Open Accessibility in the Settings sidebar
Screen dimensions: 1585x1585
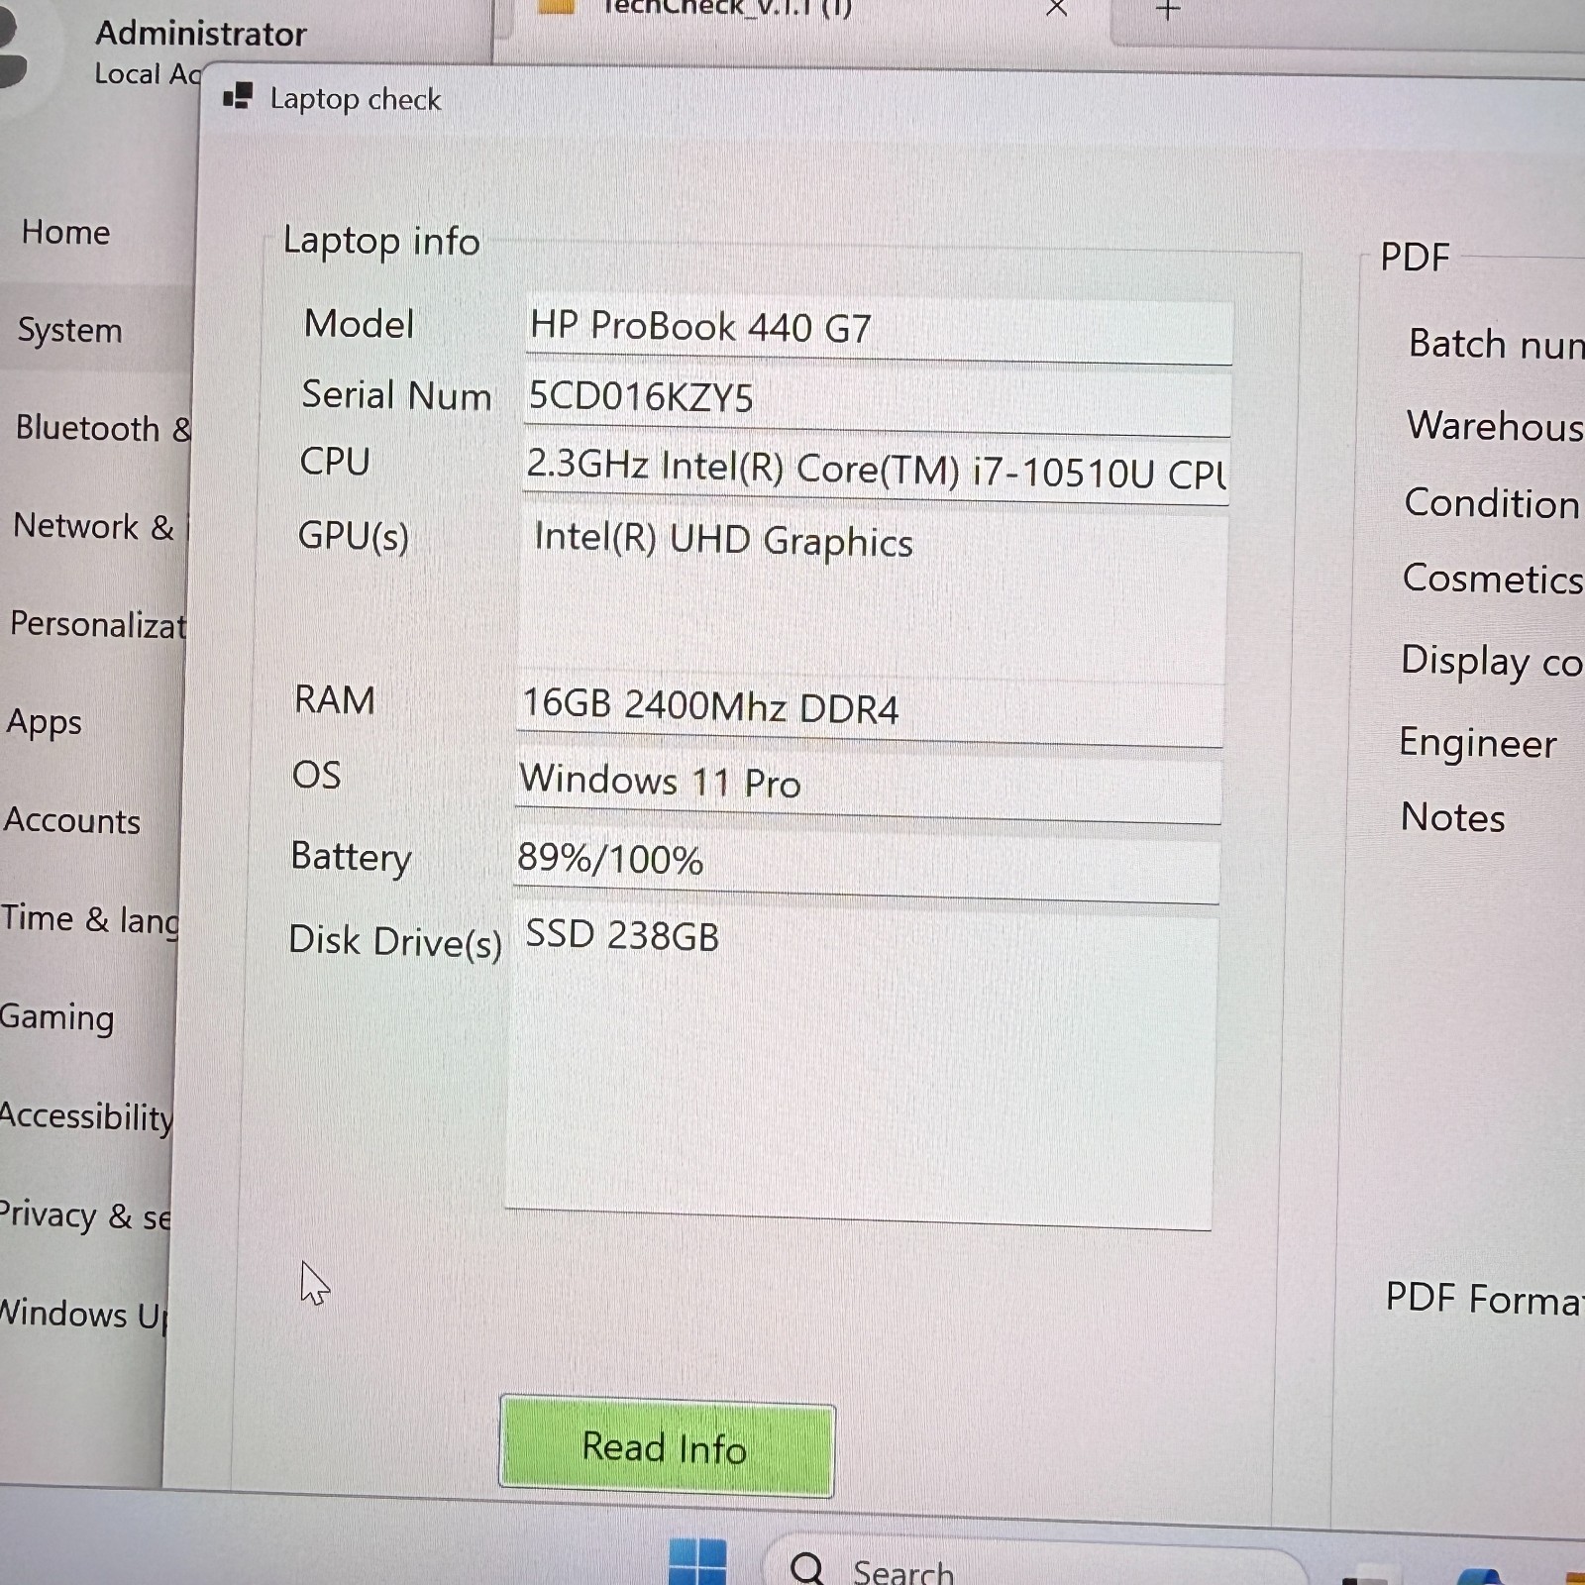point(86,1116)
